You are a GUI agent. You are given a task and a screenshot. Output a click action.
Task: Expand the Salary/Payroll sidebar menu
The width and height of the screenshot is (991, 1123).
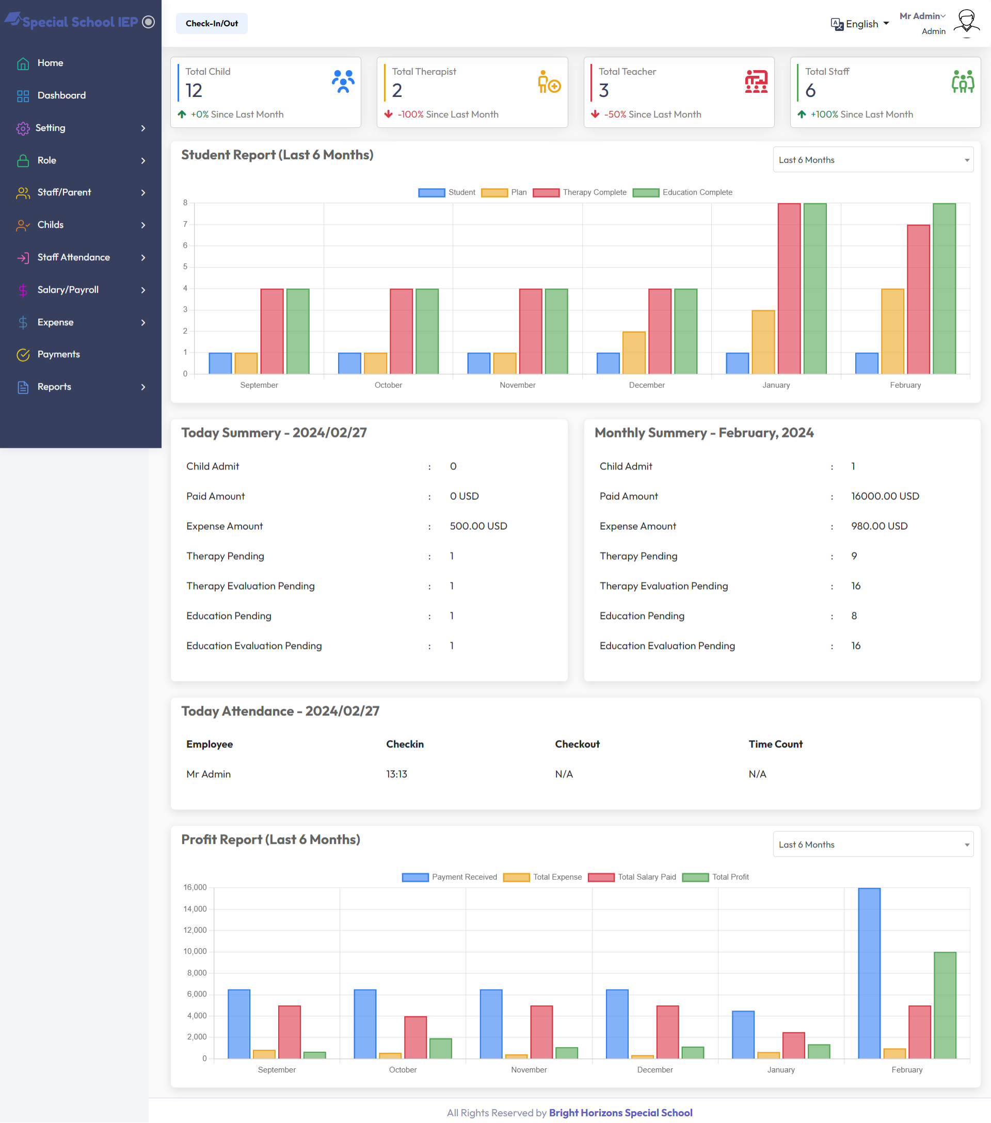pos(68,289)
